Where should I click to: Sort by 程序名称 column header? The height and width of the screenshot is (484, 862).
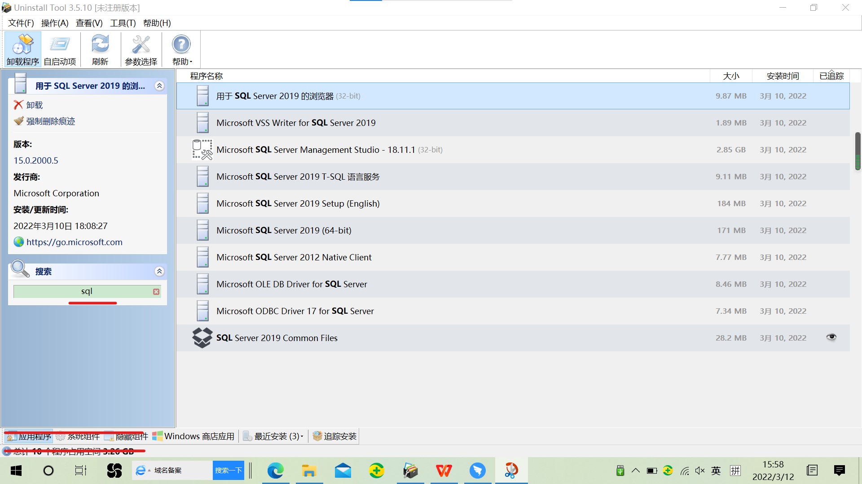443,76
